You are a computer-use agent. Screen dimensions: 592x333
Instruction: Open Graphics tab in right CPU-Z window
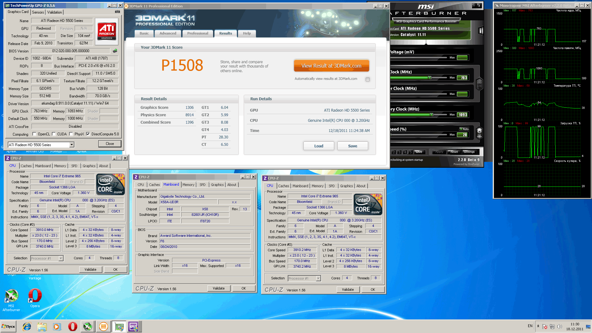[x=347, y=186]
